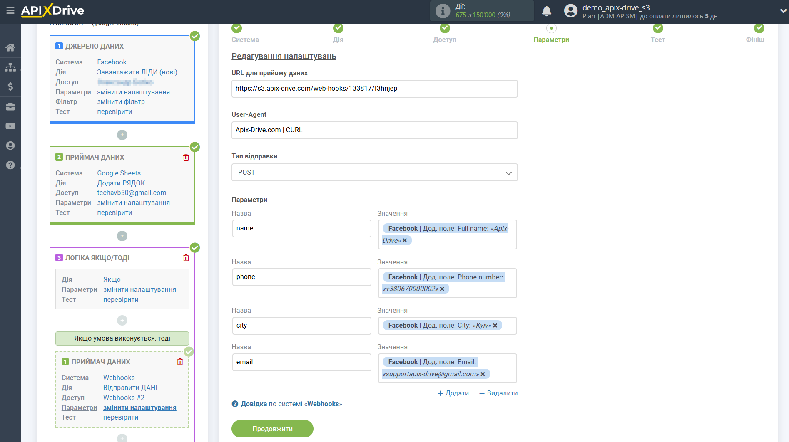This screenshot has width=789, height=442.
Task: Open the notifications bell
Action: tap(547, 11)
